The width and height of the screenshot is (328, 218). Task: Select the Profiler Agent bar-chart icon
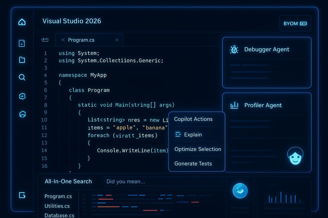tap(234, 105)
